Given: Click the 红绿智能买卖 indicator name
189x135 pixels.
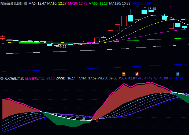Looking at the screenshot, I should pyautogui.click(x=14, y=78).
